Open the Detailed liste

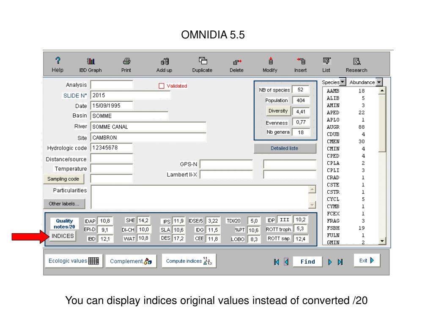click(285, 148)
